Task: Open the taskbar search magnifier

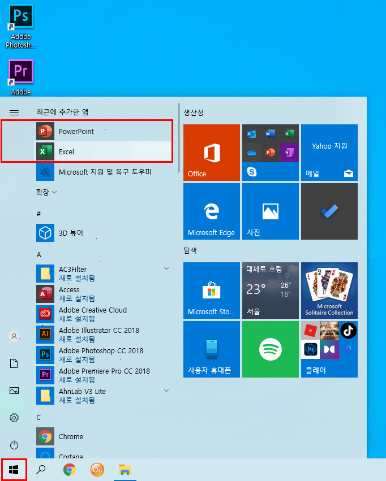Action: pos(41,469)
